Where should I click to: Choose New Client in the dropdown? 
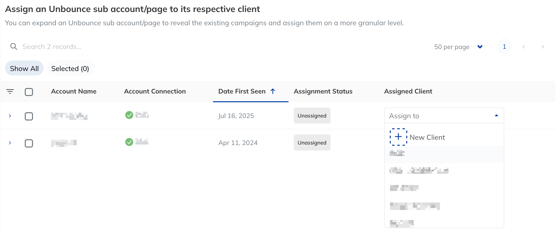[x=444, y=137]
